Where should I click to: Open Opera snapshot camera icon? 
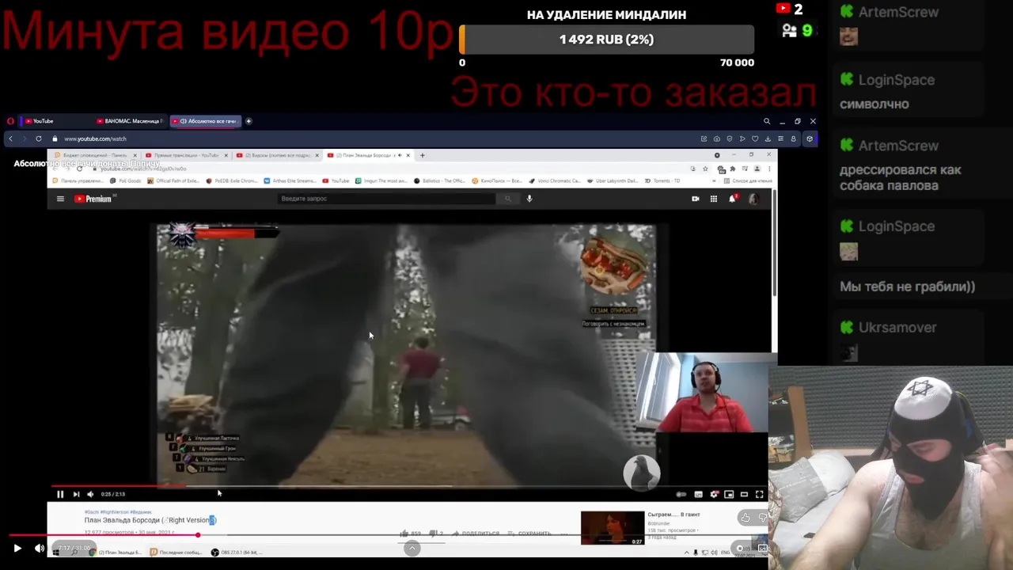[x=716, y=139]
